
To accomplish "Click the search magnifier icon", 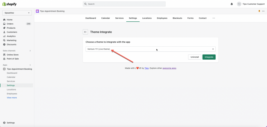I will [x=86, y=4].
